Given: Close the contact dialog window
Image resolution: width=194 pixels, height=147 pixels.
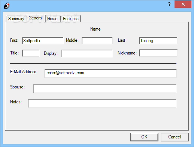Looking at the screenshot, I should coord(183,4).
